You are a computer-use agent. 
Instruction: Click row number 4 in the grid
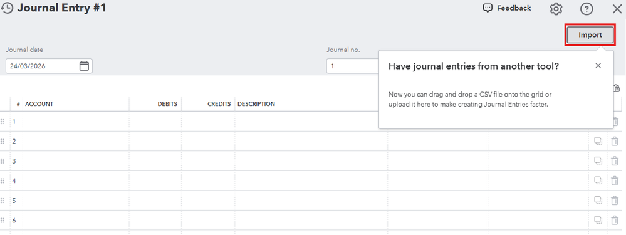click(x=14, y=180)
